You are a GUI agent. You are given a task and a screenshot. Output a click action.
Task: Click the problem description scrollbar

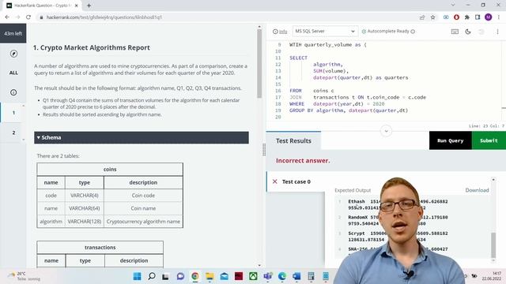[x=259, y=64]
